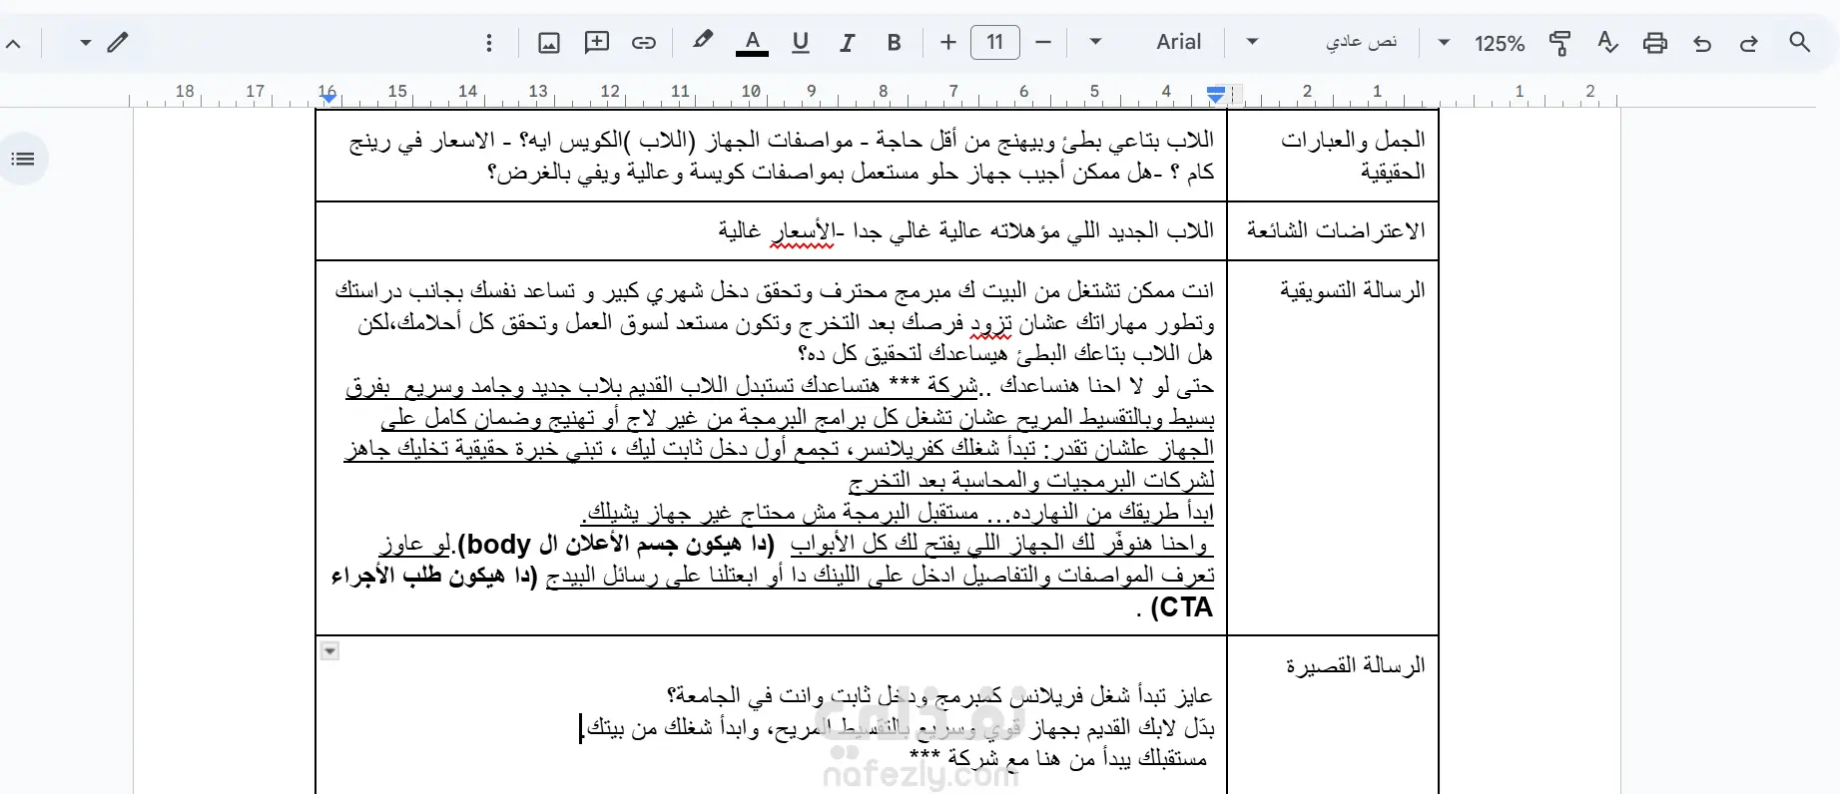1840x794 pixels.
Task: Click the 'الاعتراضات الشائعة' header cell
Action: [1333, 230]
